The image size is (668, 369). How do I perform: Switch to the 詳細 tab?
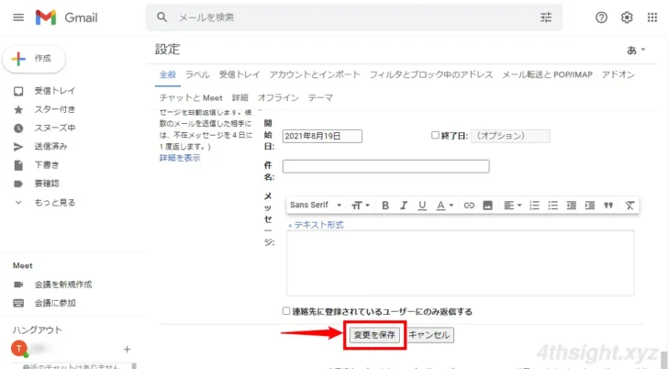pyautogui.click(x=239, y=98)
